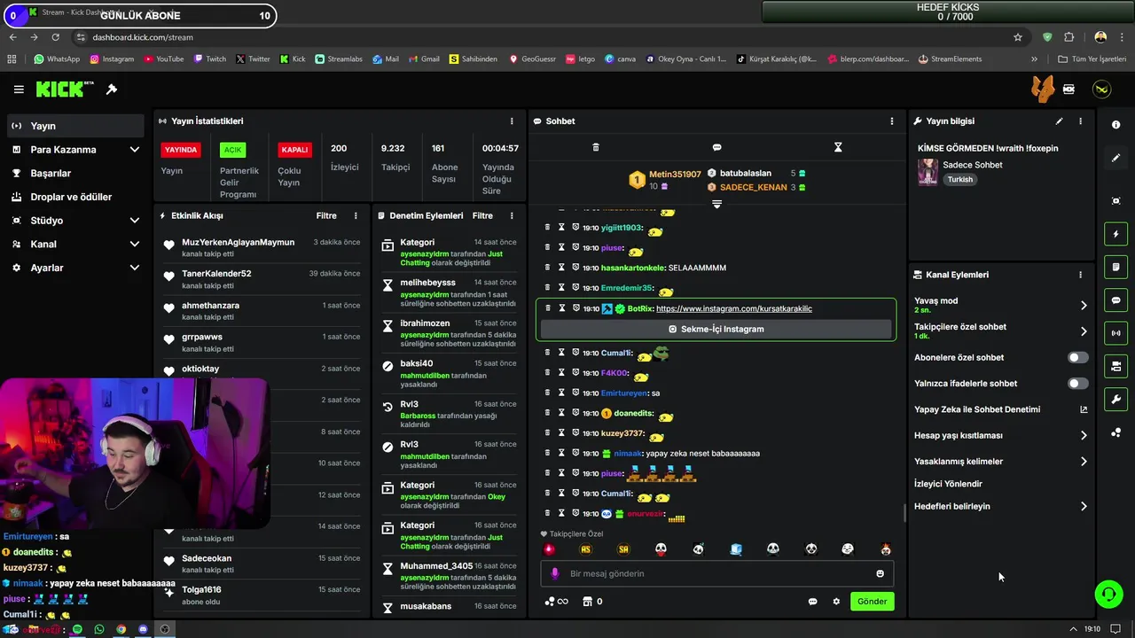Click the Turkish language tag

tap(959, 179)
